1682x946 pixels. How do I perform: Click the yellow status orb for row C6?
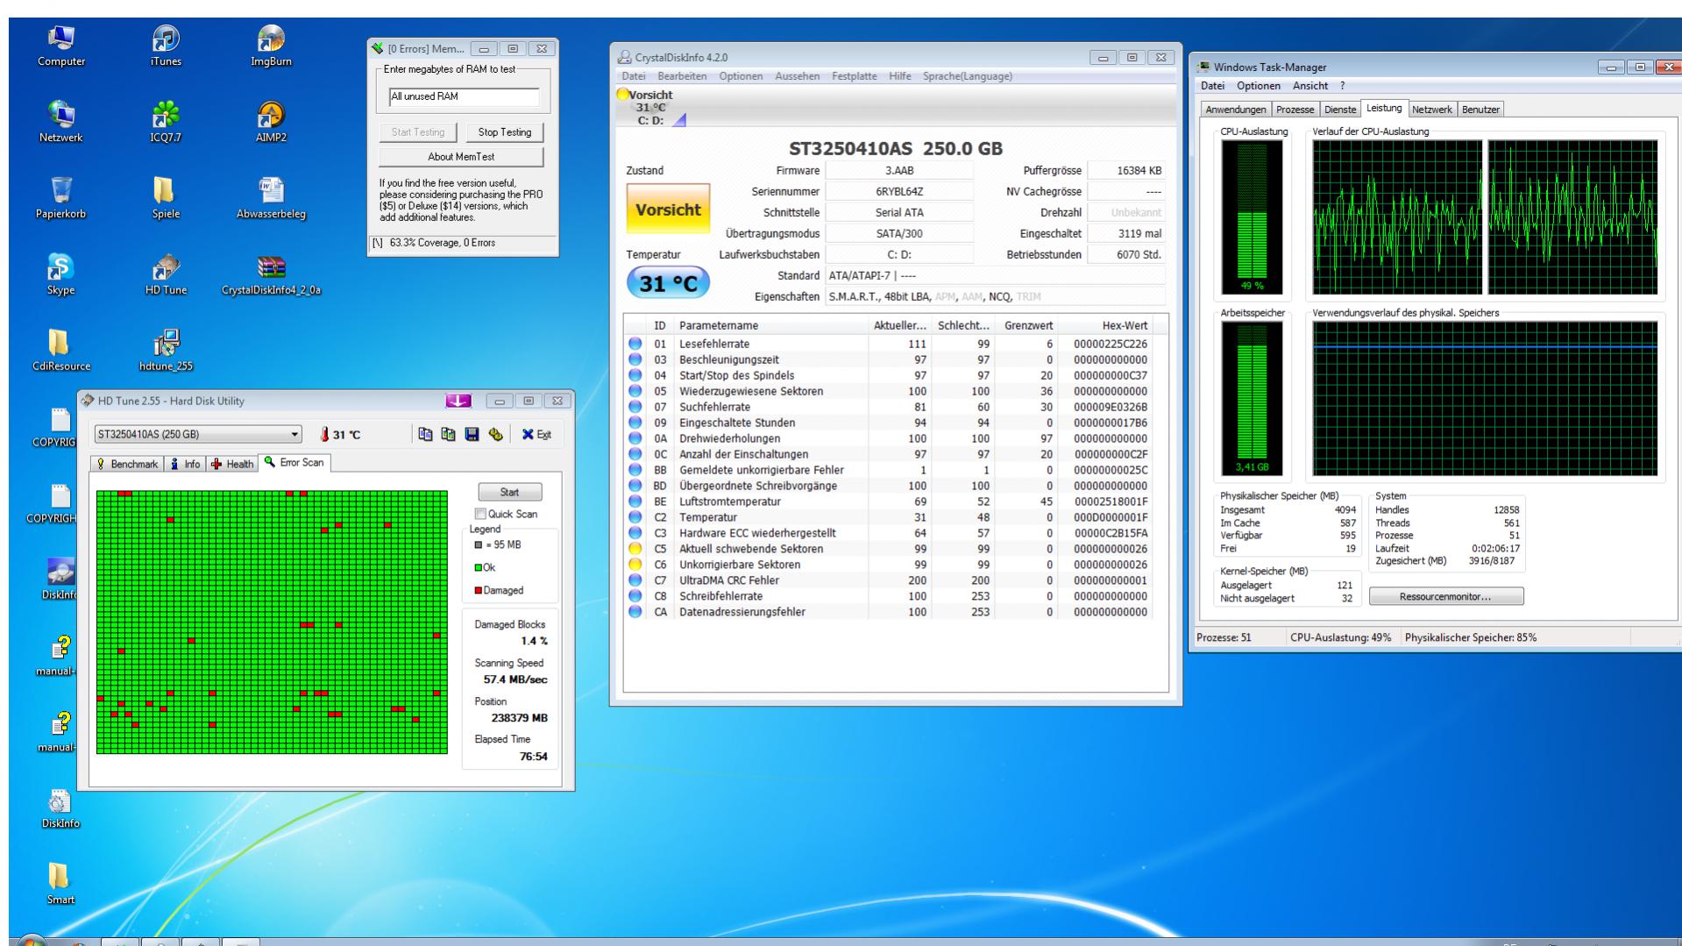(x=635, y=565)
